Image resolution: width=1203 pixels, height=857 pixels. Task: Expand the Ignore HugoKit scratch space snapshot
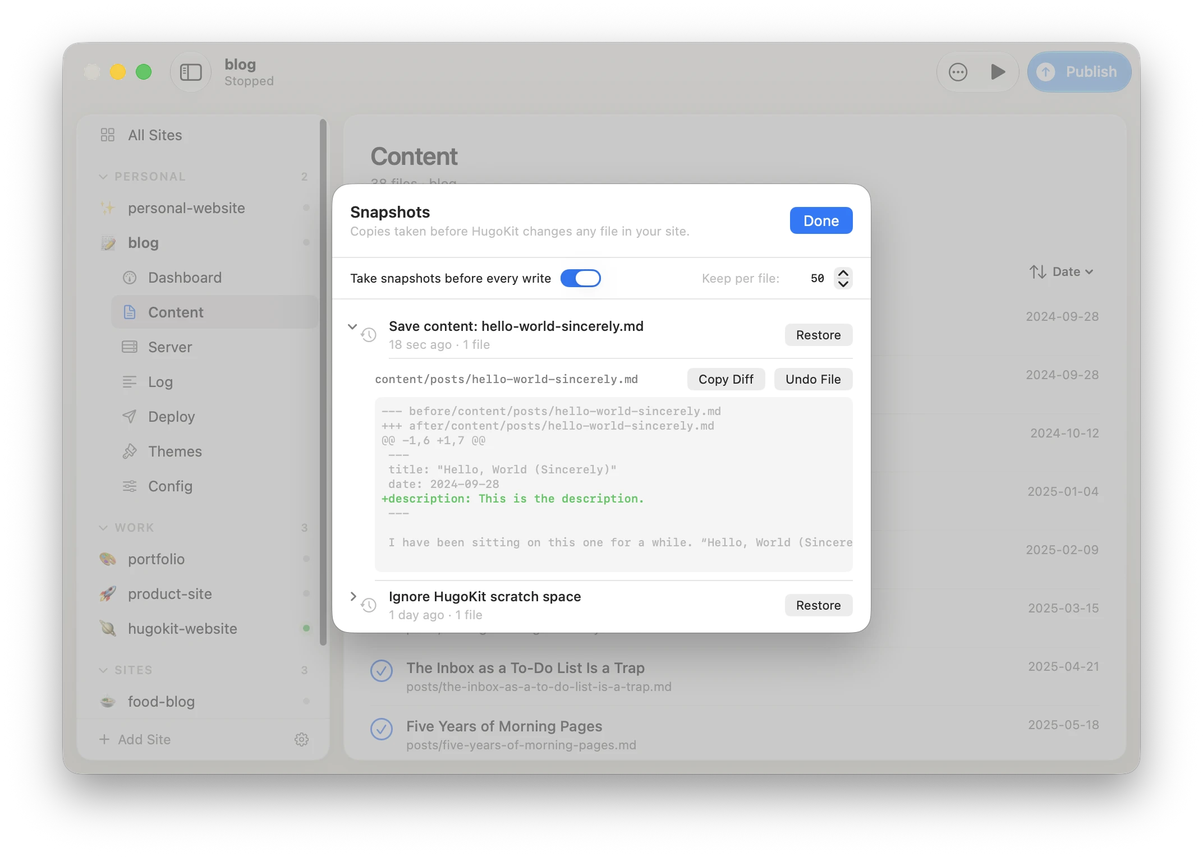click(352, 597)
